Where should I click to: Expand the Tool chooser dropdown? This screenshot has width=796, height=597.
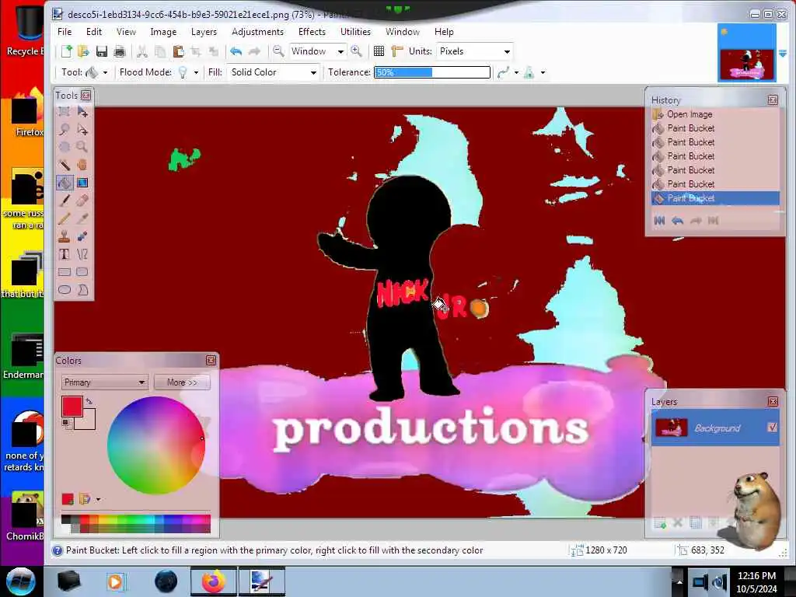pos(105,72)
